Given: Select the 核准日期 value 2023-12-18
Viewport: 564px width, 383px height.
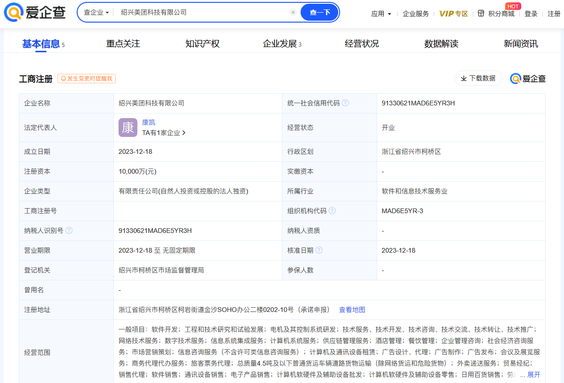Looking at the screenshot, I should click(x=398, y=250).
